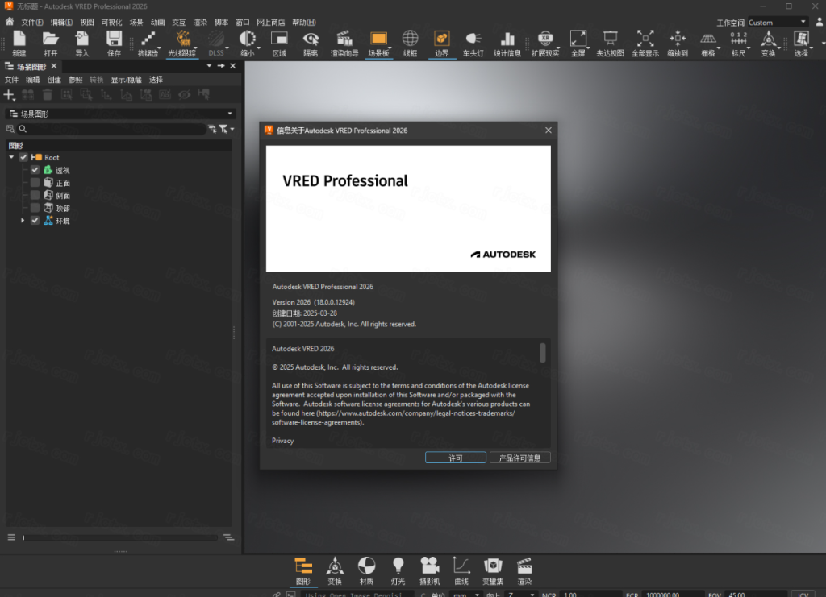This screenshot has height=597, width=826.
Task: Click the 车头灯 headlight toolbar icon
Action: [473, 43]
